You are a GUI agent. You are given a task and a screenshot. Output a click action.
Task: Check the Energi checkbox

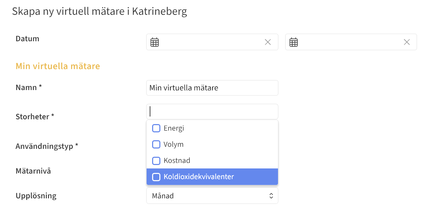(x=156, y=128)
